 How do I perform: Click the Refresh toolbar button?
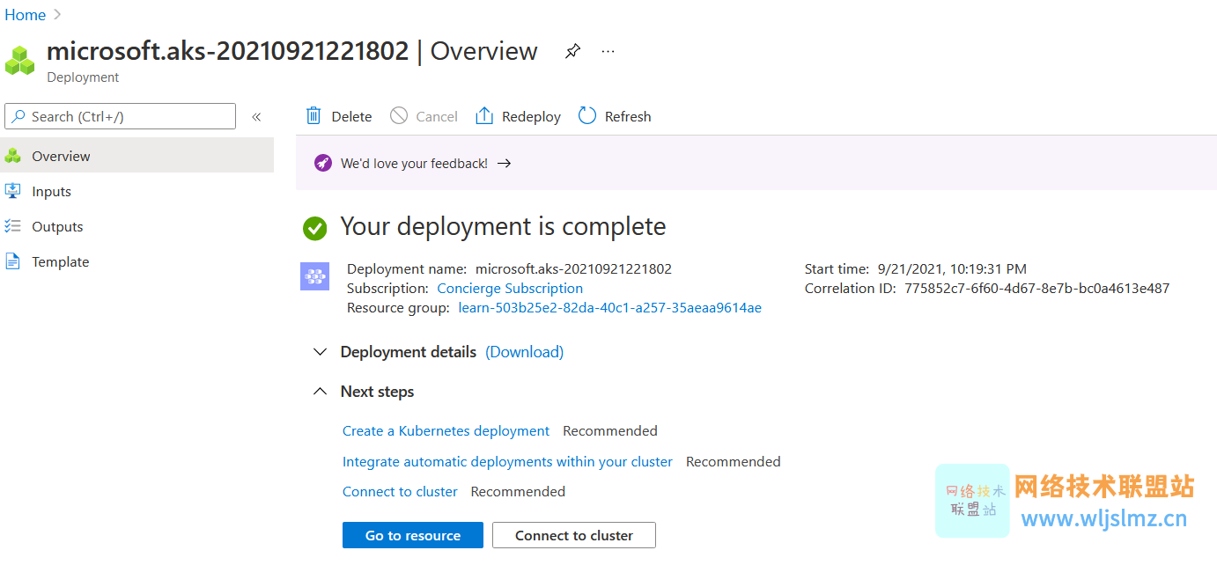(615, 116)
